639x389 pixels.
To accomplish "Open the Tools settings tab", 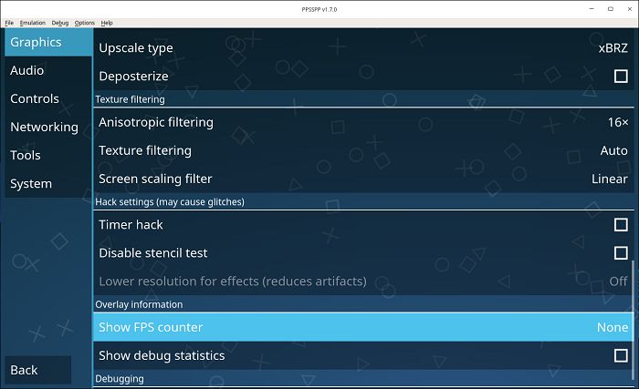I will 48,156.
